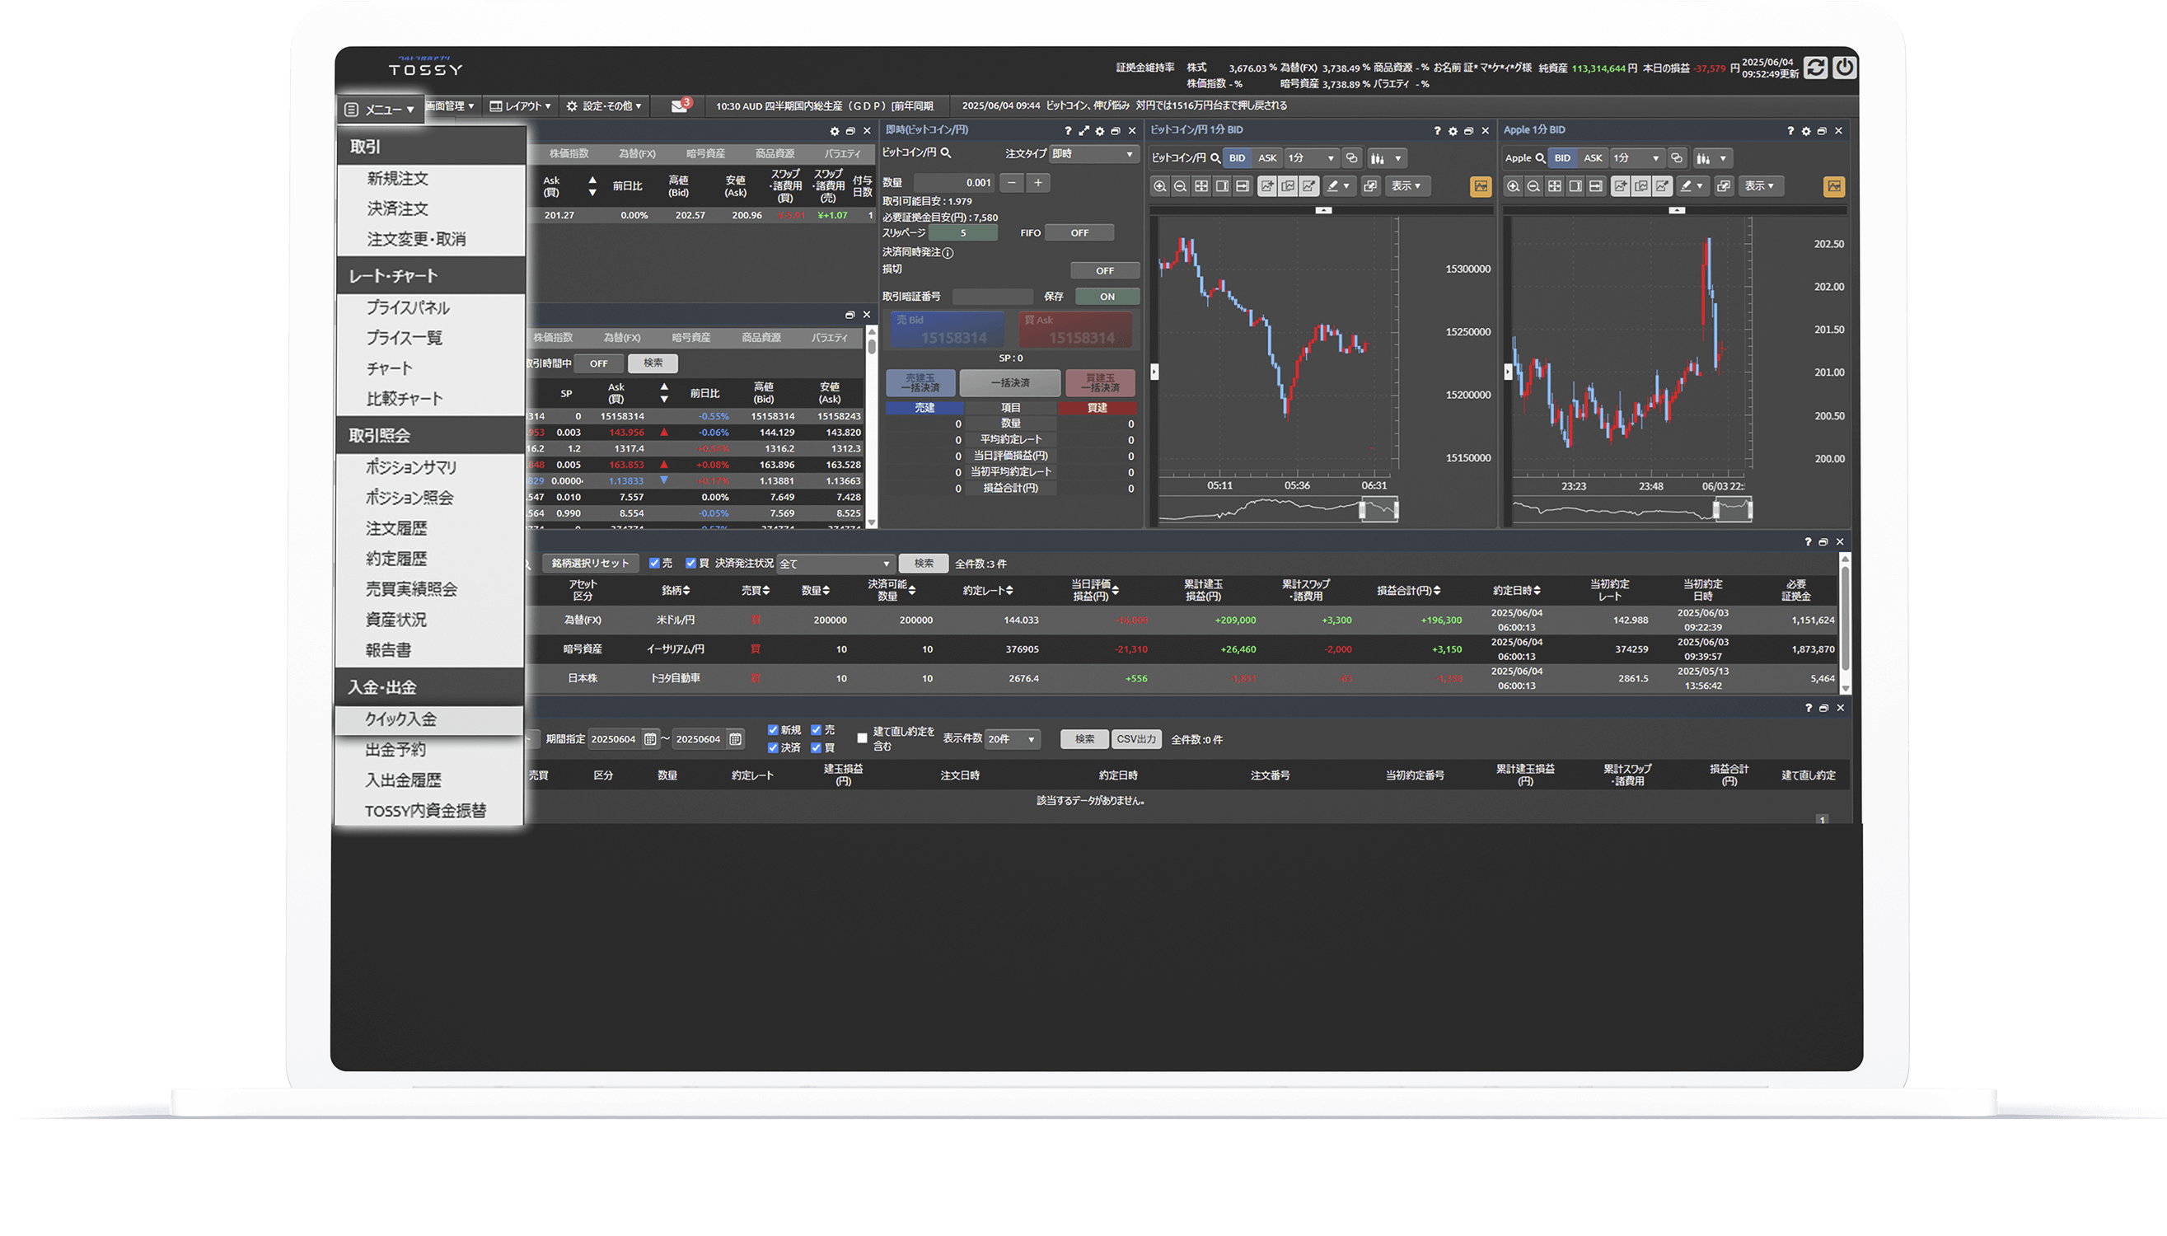The height and width of the screenshot is (1236, 2167).
Task: Click the スリッページ value field
Action: [x=962, y=232]
